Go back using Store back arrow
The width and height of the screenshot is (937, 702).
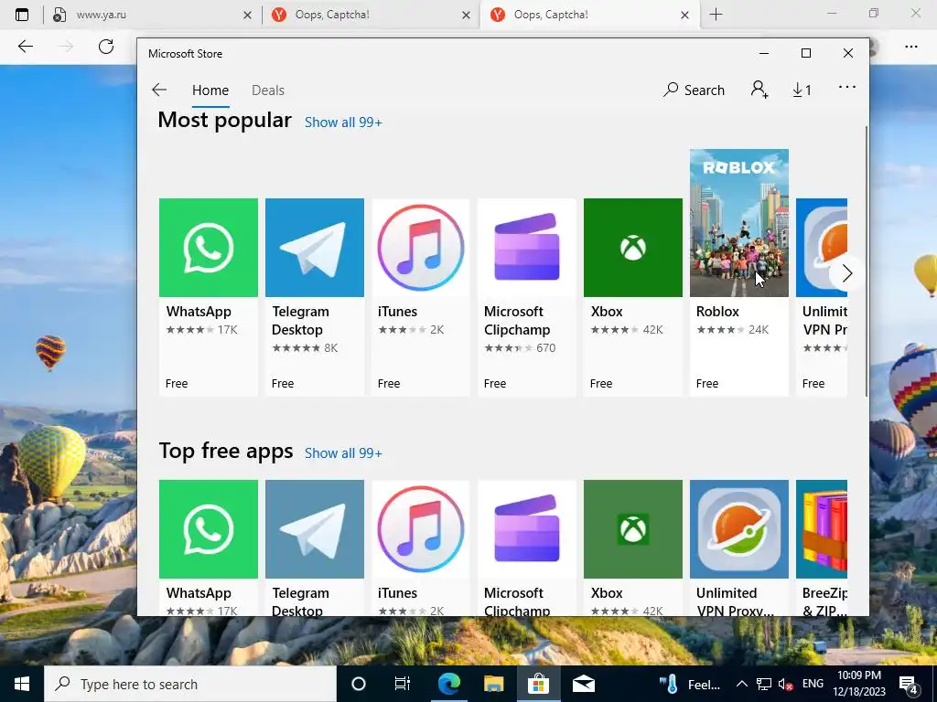(159, 90)
